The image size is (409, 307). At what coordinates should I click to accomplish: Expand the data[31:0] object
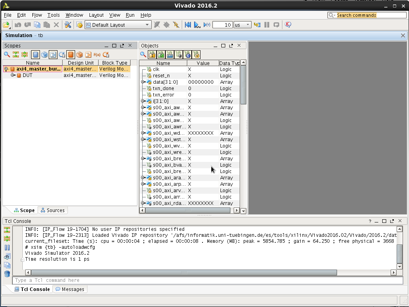tap(143, 82)
